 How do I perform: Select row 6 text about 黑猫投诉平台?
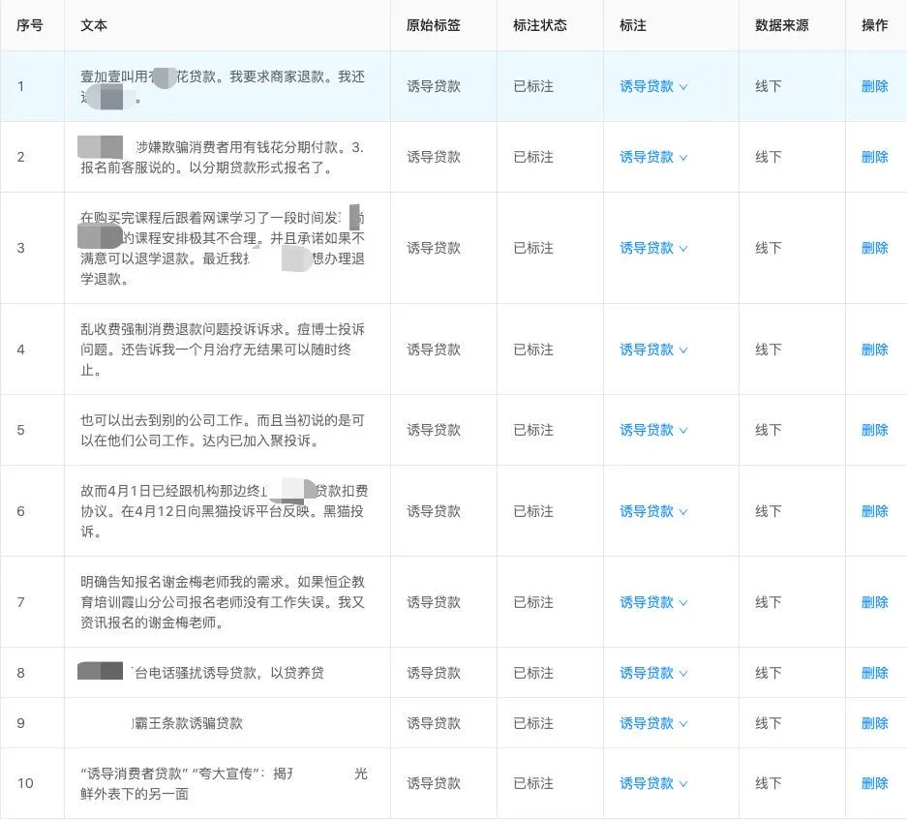(224, 511)
